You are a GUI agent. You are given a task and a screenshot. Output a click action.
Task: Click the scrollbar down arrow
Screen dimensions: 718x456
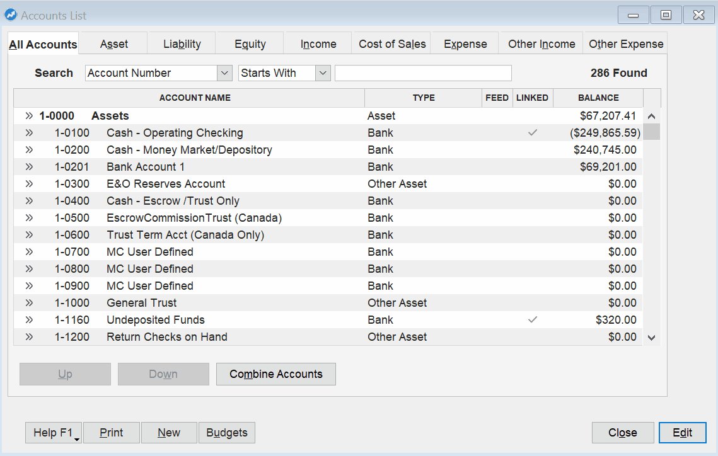tap(651, 338)
